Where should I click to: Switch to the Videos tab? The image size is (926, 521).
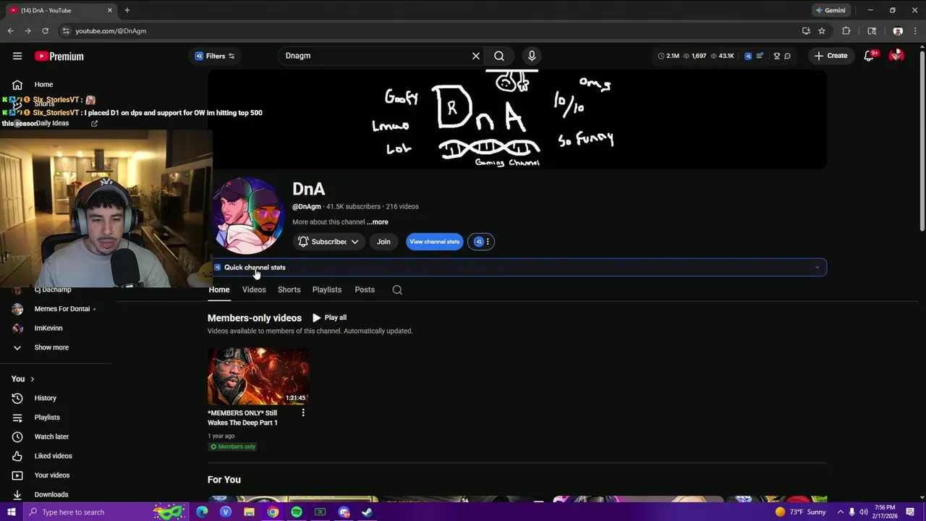(254, 289)
